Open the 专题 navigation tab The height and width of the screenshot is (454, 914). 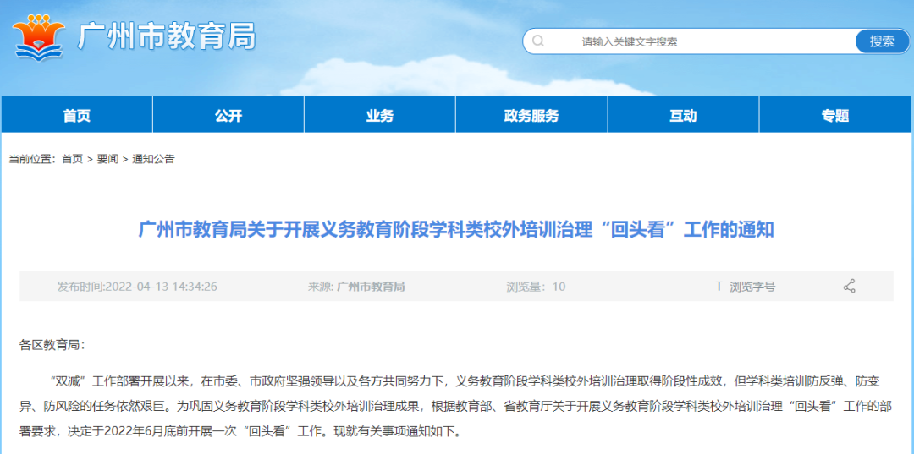click(835, 115)
